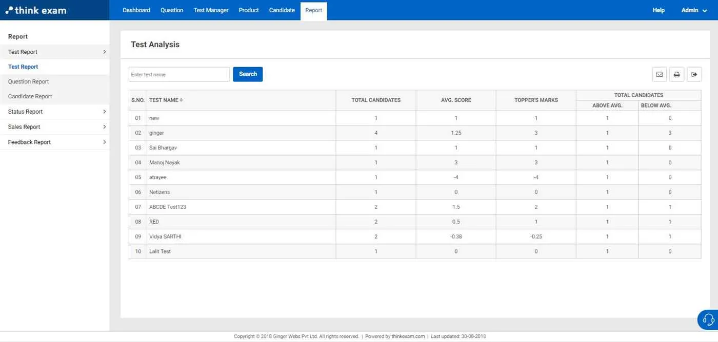Expand the Sales Report section
Viewport: 718px width, 342px height.
(24, 126)
